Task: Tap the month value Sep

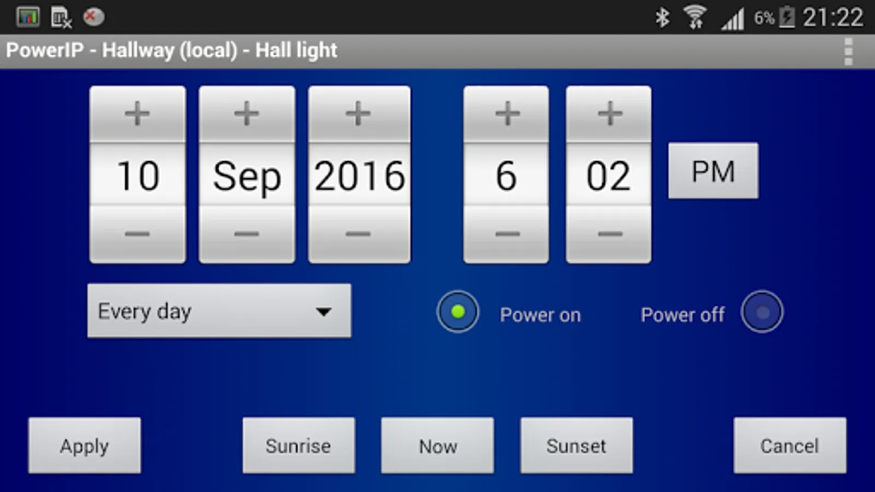Action: click(247, 175)
